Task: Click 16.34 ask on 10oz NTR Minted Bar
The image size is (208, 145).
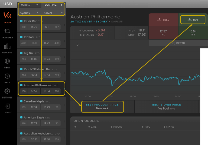Action: [x=47, y=75]
